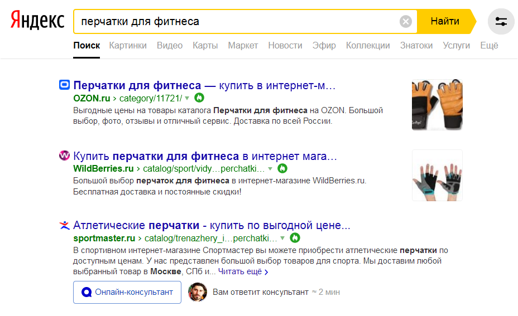Viewport: 518px width, 316px height.
Task: Open the 'category/11721/' URL path link
Action: pyautogui.click(x=151, y=98)
